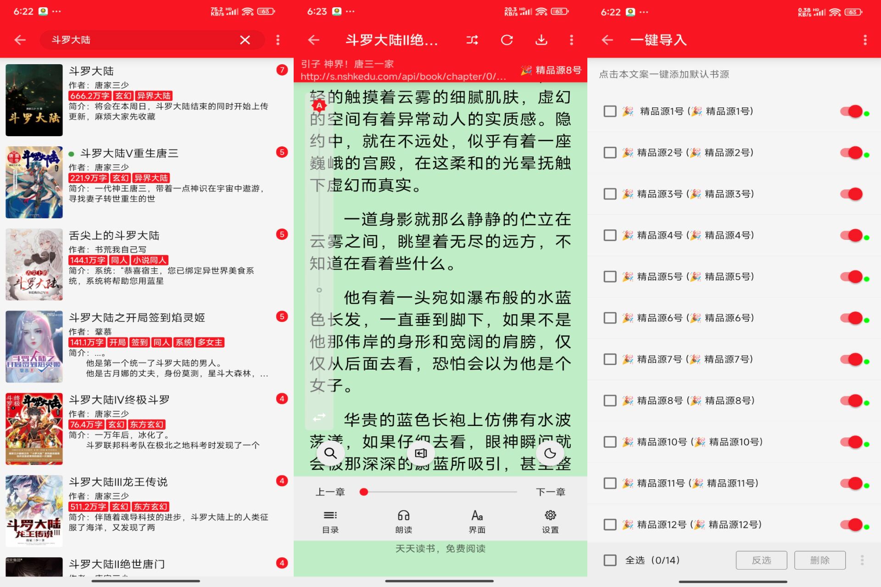Tap download chapters icon
This screenshot has height=587, width=881.
tap(541, 40)
